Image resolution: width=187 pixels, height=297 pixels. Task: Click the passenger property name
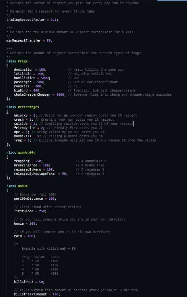pyautogui.click(x=23, y=82)
